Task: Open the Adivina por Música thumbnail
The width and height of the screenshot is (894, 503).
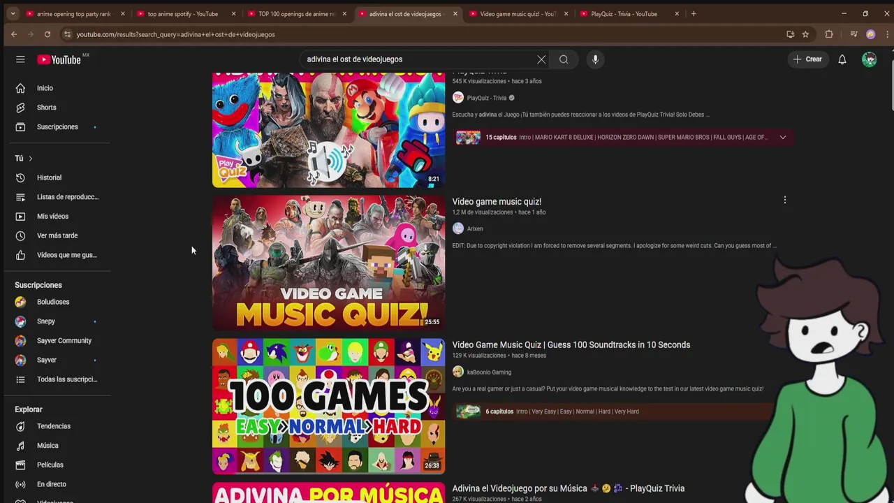Action: 328,493
